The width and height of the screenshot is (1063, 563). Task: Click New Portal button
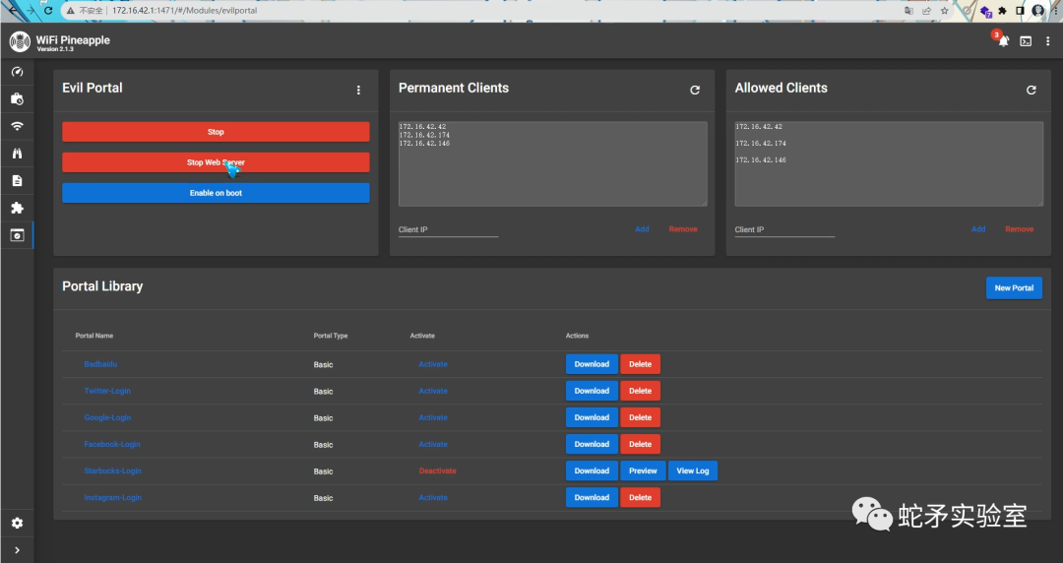[1014, 287]
